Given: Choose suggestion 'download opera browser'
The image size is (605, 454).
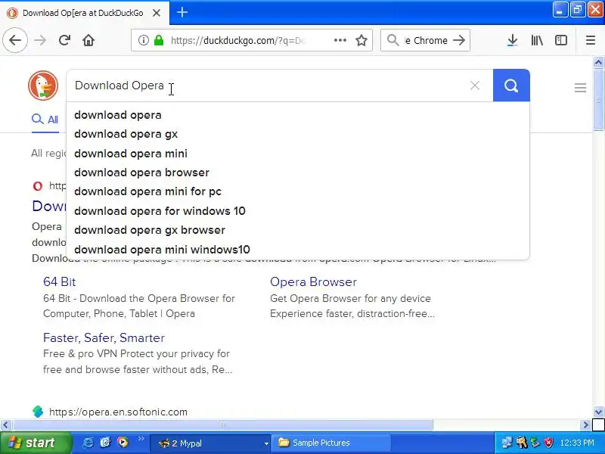Looking at the screenshot, I should click(x=297, y=173).
